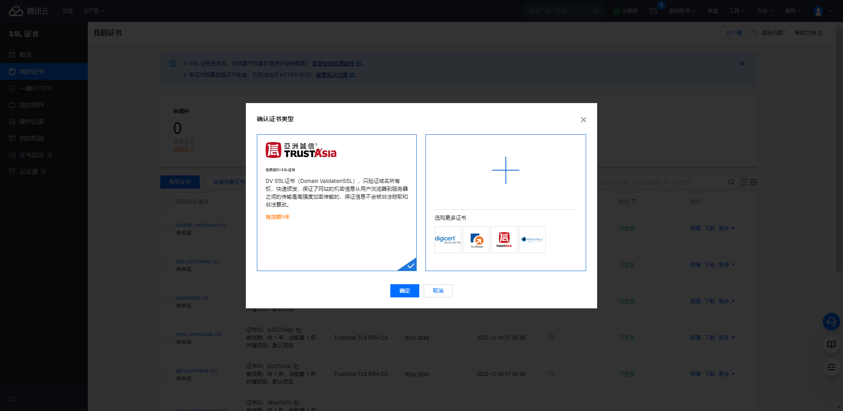Expand the 工具 dropdown

[737, 11]
